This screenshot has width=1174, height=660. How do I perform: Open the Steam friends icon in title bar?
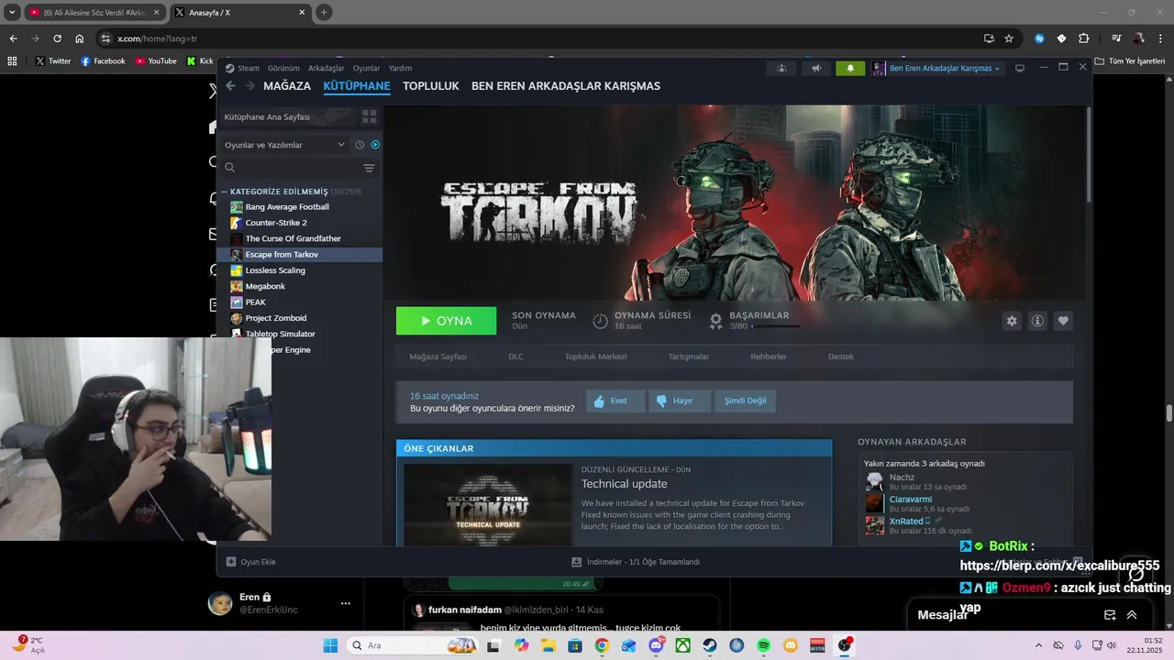(x=781, y=68)
